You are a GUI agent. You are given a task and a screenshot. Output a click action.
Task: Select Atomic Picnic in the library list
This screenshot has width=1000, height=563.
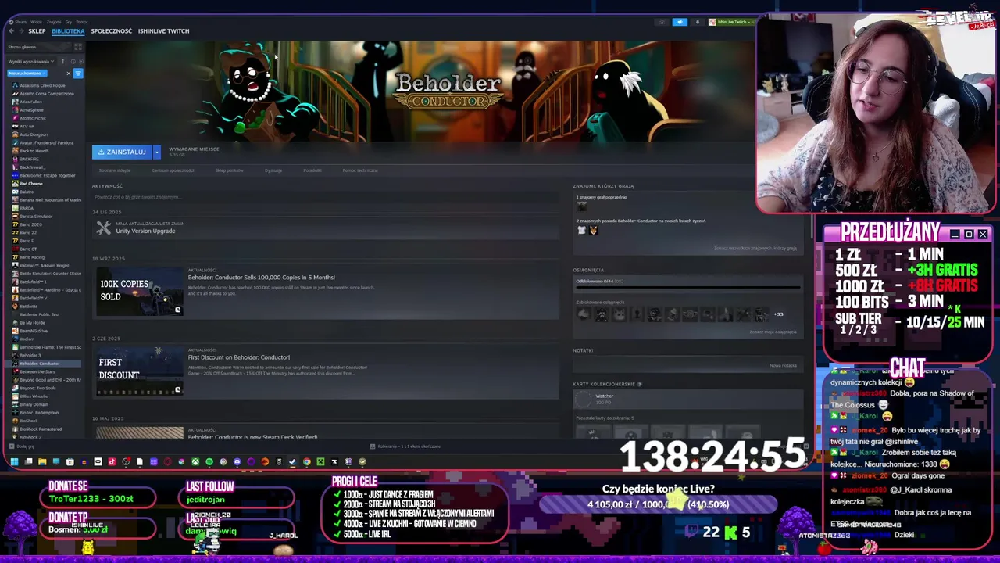(x=32, y=118)
